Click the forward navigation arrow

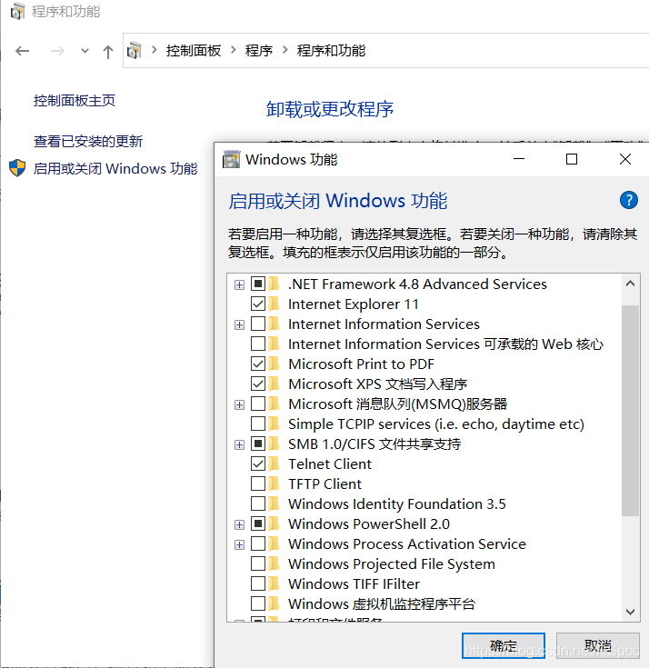[57, 51]
